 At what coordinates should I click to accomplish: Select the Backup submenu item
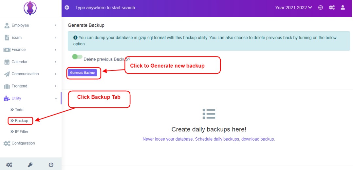click(19, 121)
